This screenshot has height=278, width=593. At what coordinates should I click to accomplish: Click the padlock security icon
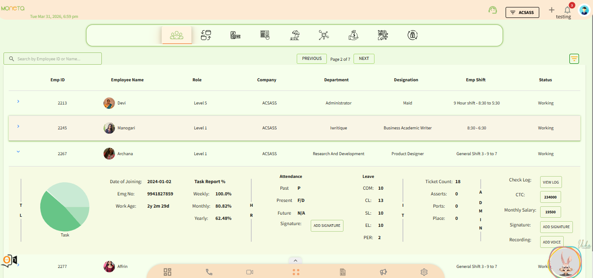click(412, 35)
